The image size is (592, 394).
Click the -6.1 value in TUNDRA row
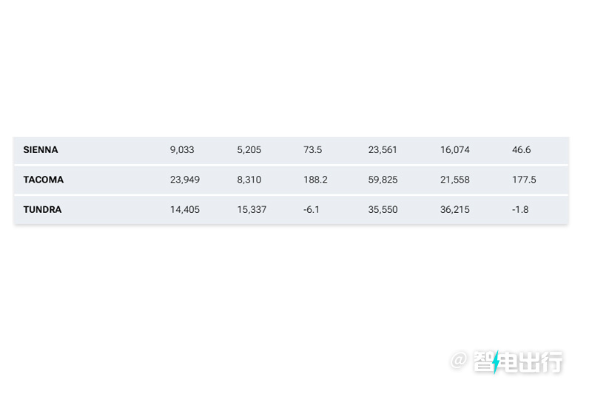312,209
